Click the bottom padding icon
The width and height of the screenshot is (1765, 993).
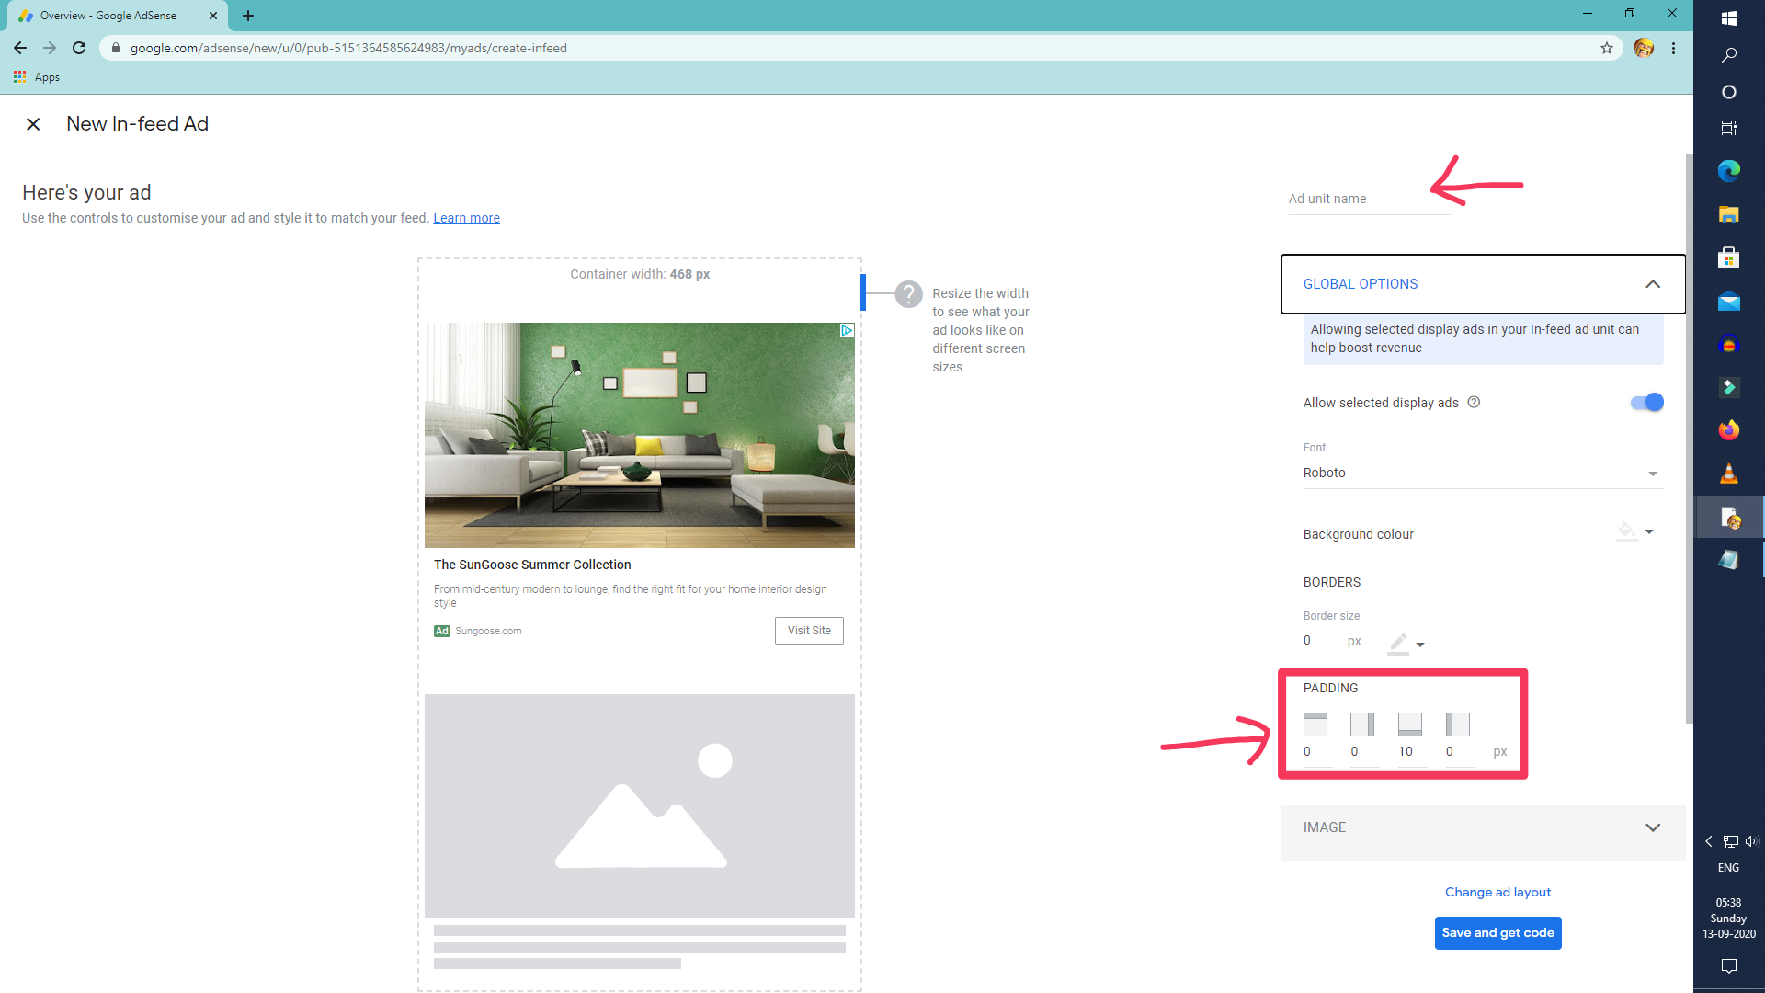point(1410,725)
